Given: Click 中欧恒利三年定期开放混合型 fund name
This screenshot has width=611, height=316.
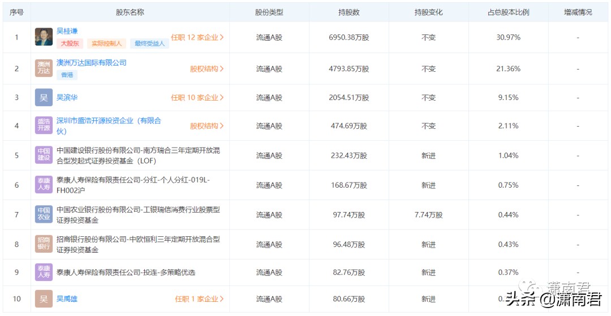Looking at the screenshot, I should [139, 244].
